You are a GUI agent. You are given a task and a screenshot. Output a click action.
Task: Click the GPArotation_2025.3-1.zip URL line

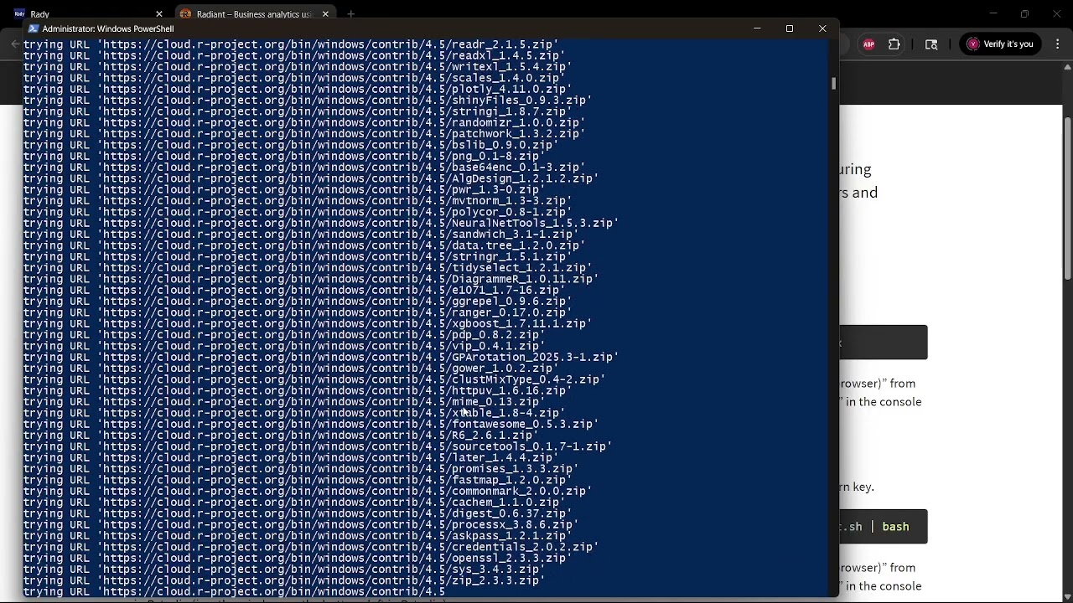point(321,357)
